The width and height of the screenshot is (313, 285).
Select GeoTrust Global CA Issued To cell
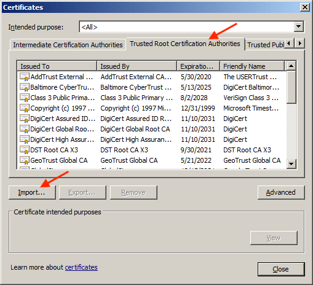coord(59,160)
